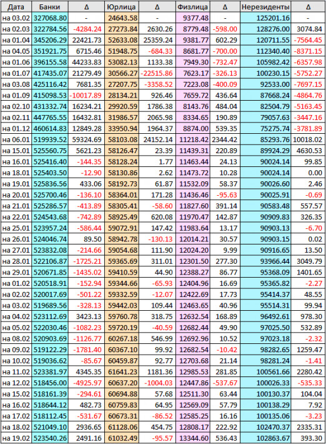Select the Дата column header
The image size is (326, 444).
(16, 6)
